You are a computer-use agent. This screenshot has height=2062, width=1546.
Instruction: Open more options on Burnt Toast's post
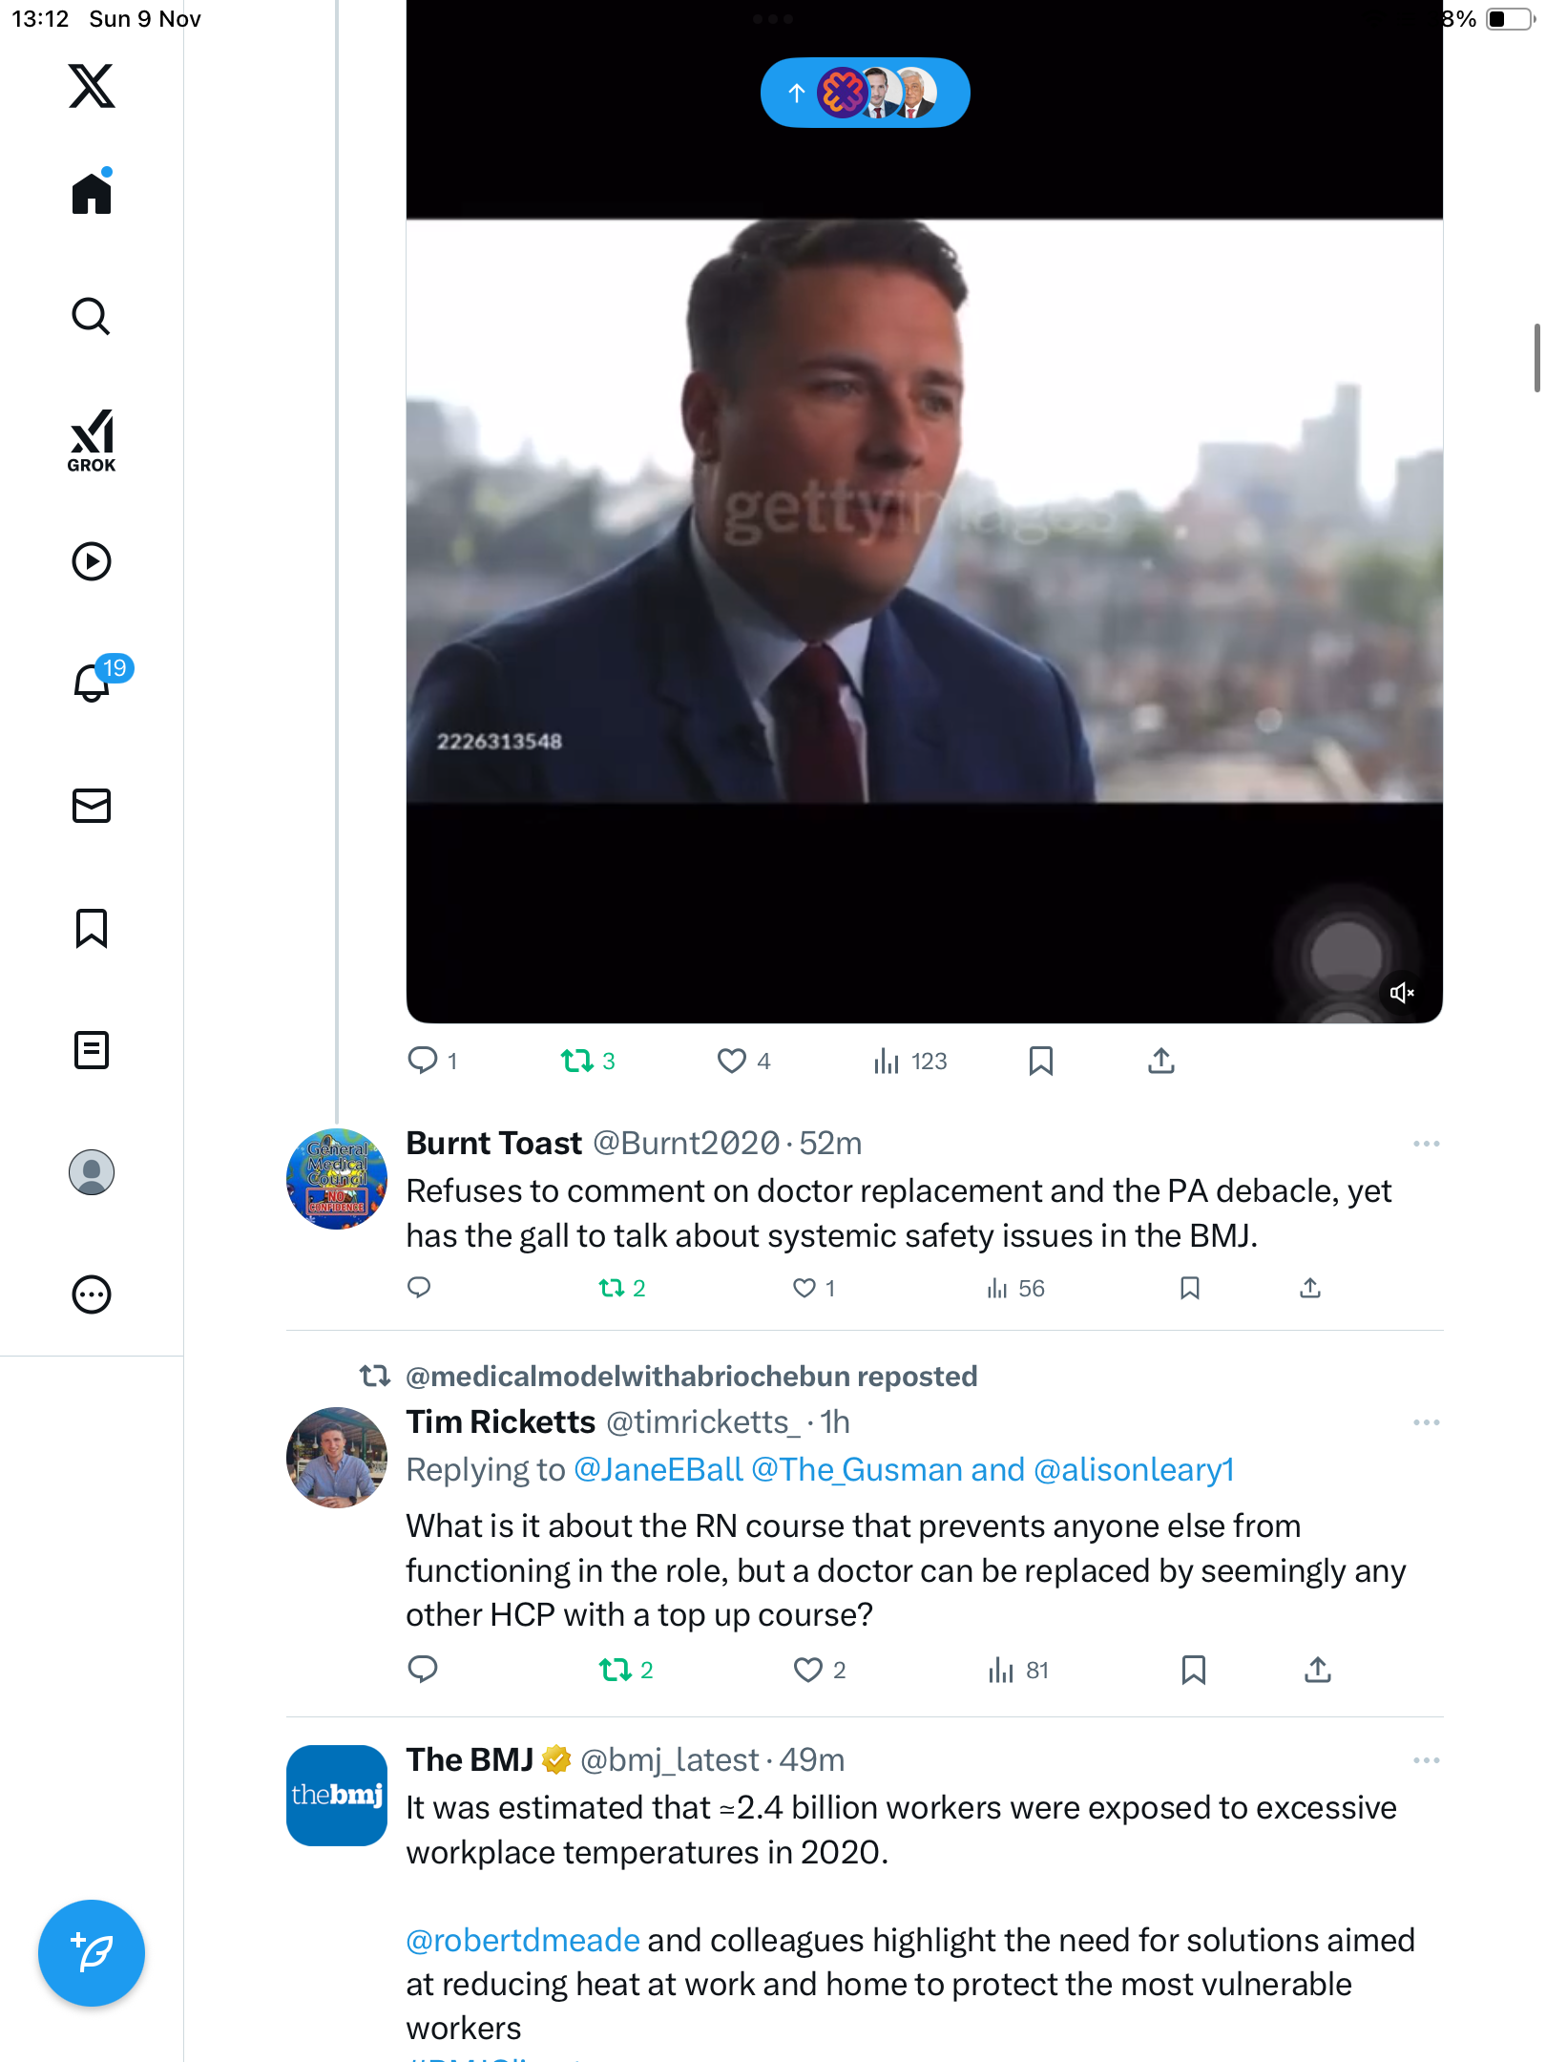click(x=1426, y=1144)
